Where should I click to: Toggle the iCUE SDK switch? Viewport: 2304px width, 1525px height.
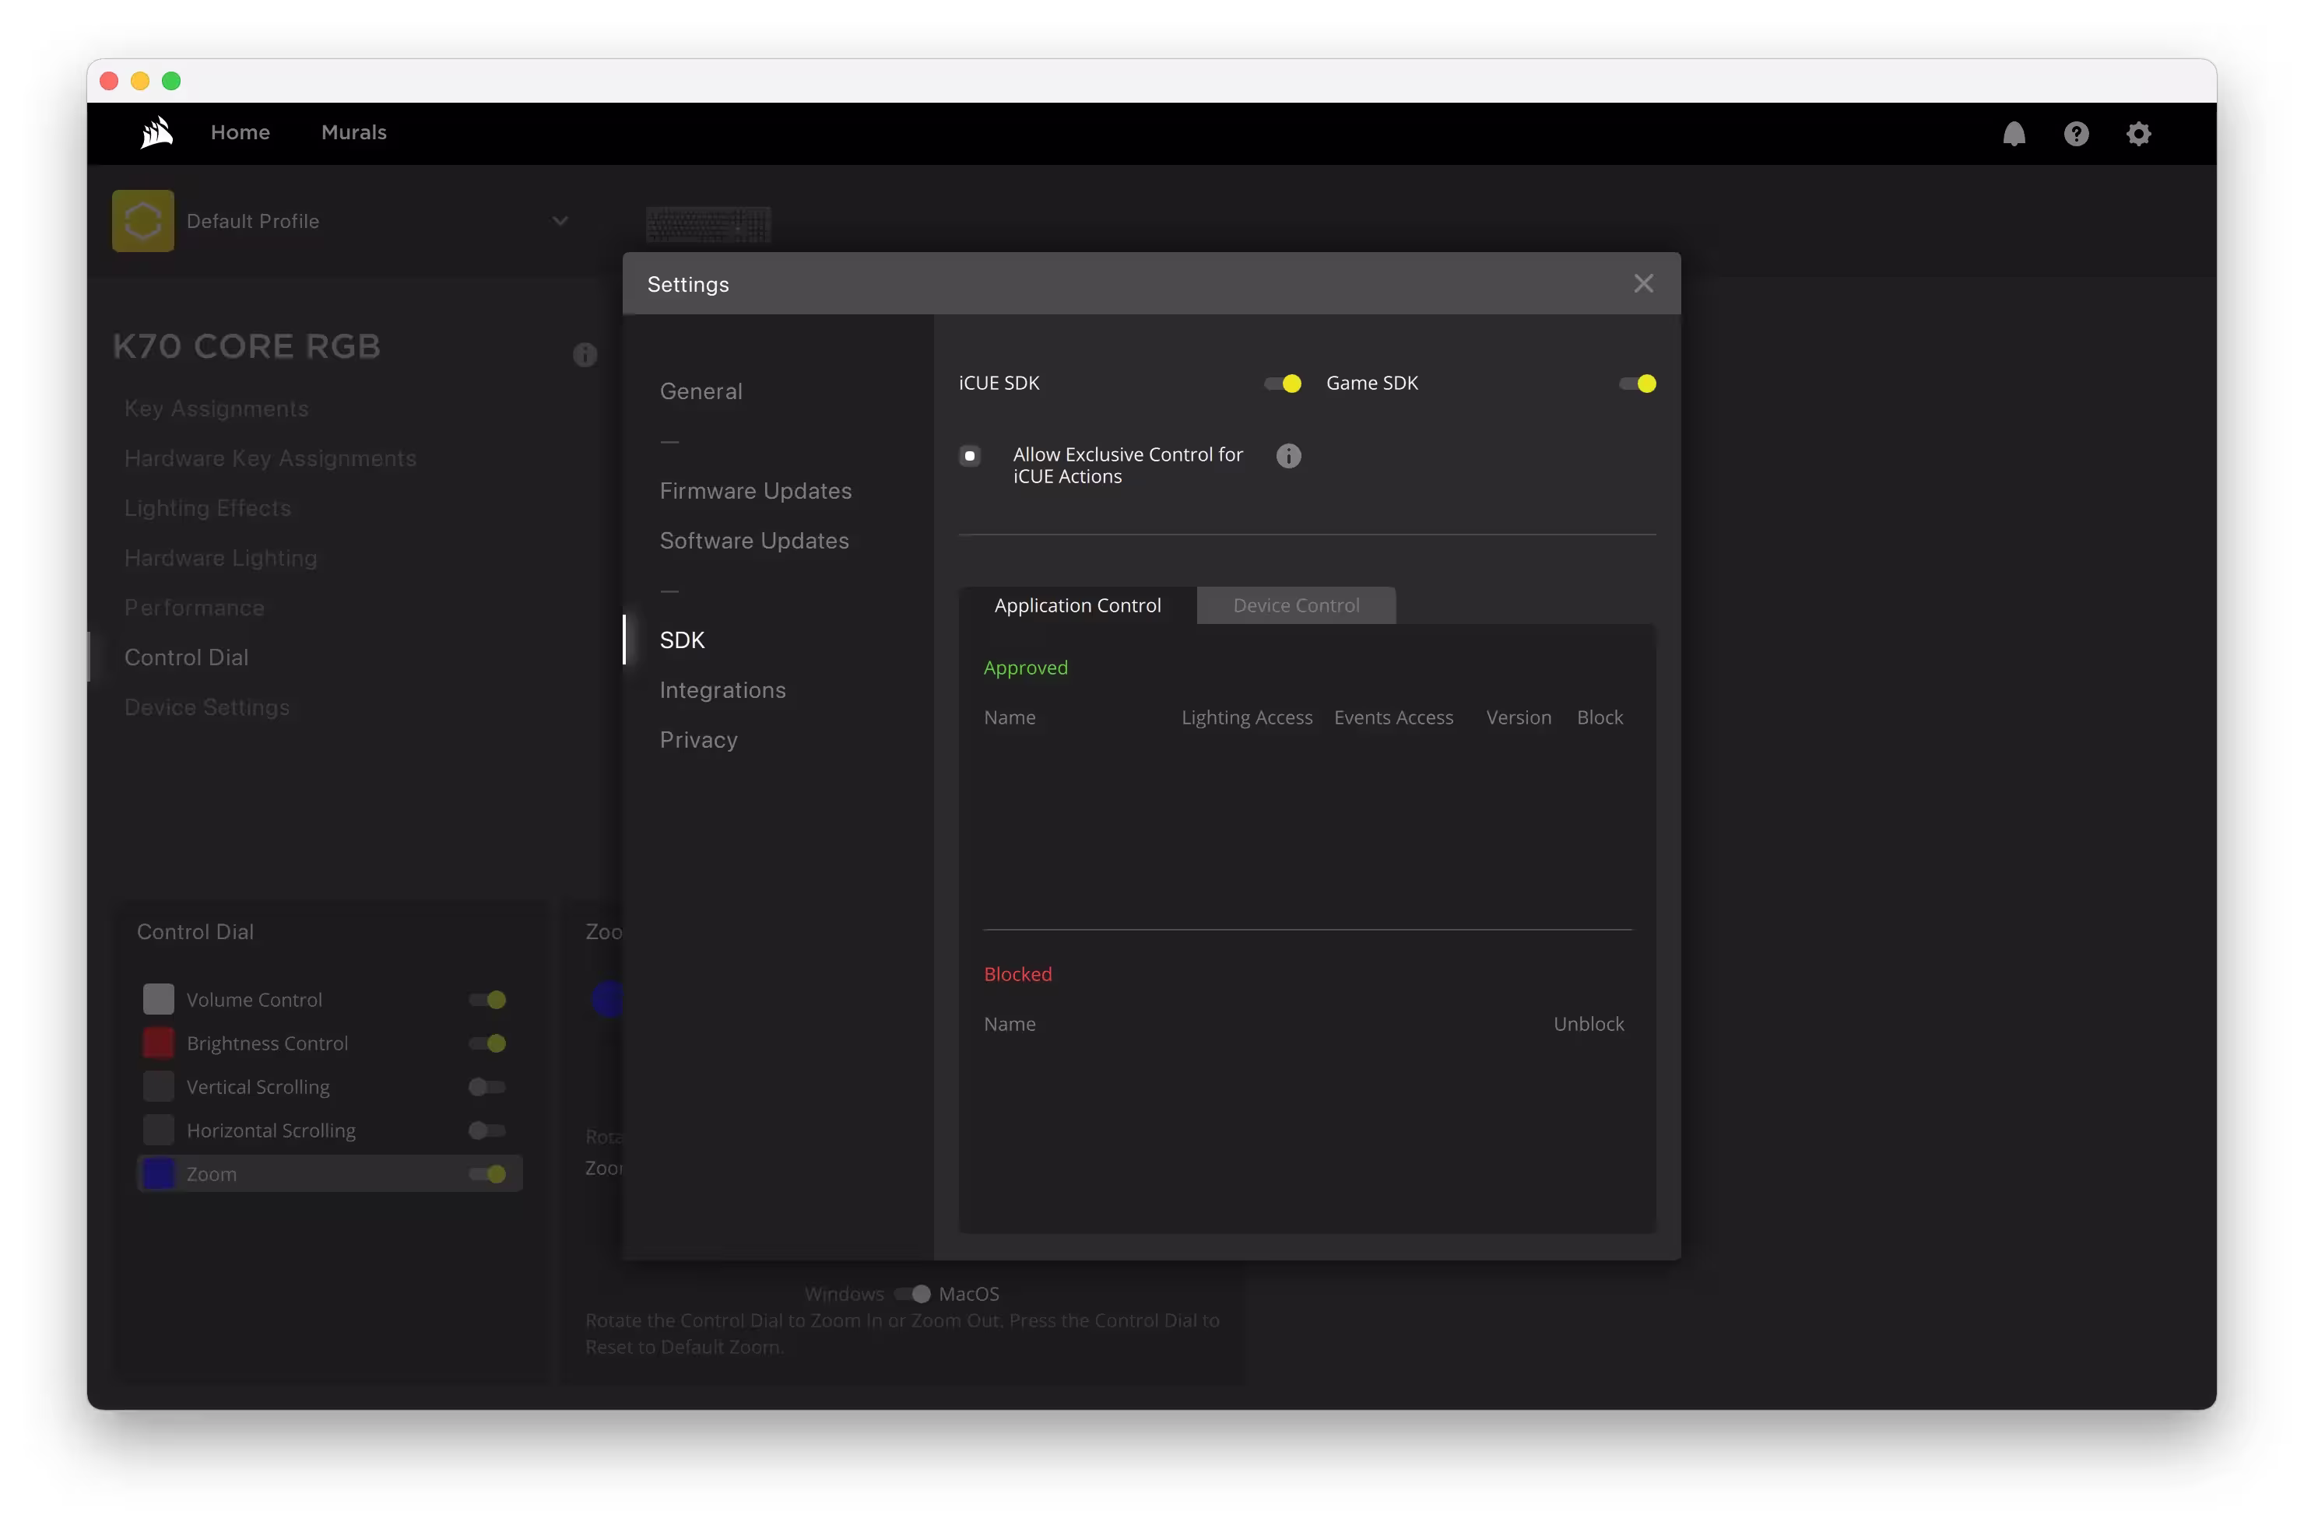click(1283, 383)
